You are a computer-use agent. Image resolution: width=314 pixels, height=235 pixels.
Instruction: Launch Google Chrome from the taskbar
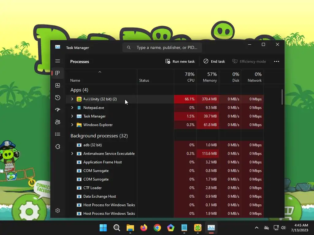157,228
